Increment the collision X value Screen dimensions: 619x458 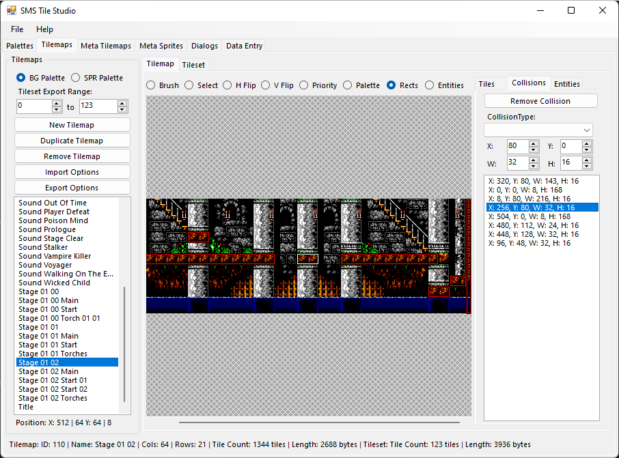click(x=534, y=143)
